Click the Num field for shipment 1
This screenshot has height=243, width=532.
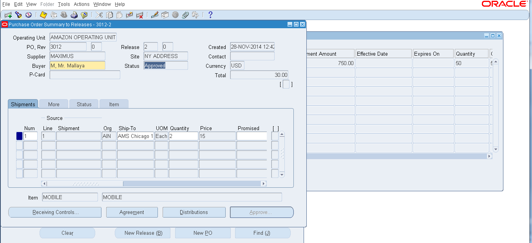31,136
